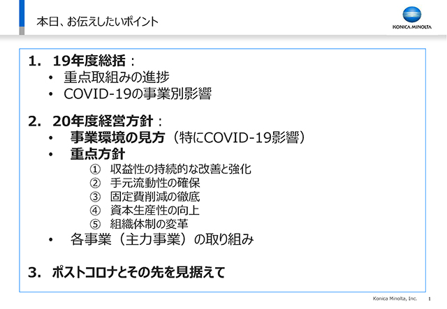The image size is (447, 309).
Task: Click the bullet 重点取組みの進捗
Action: pyautogui.click(x=117, y=77)
